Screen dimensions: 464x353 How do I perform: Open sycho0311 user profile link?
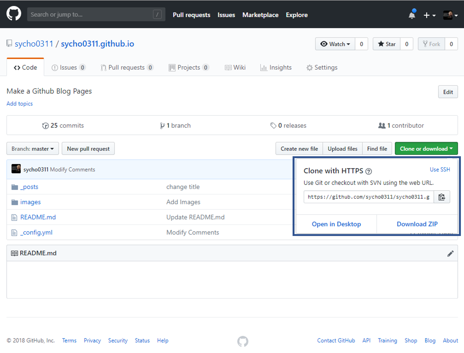click(34, 44)
